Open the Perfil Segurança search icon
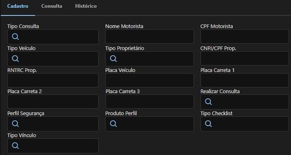The height and width of the screenshot is (155, 291). point(15,124)
